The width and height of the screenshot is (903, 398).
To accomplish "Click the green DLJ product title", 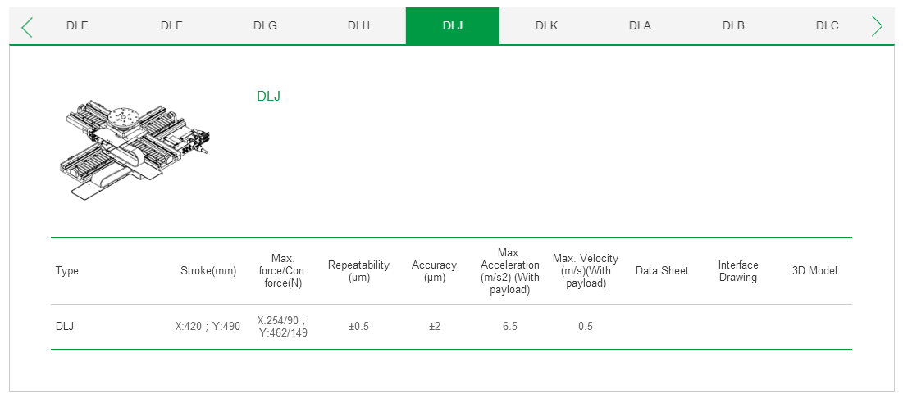I will [x=268, y=96].
